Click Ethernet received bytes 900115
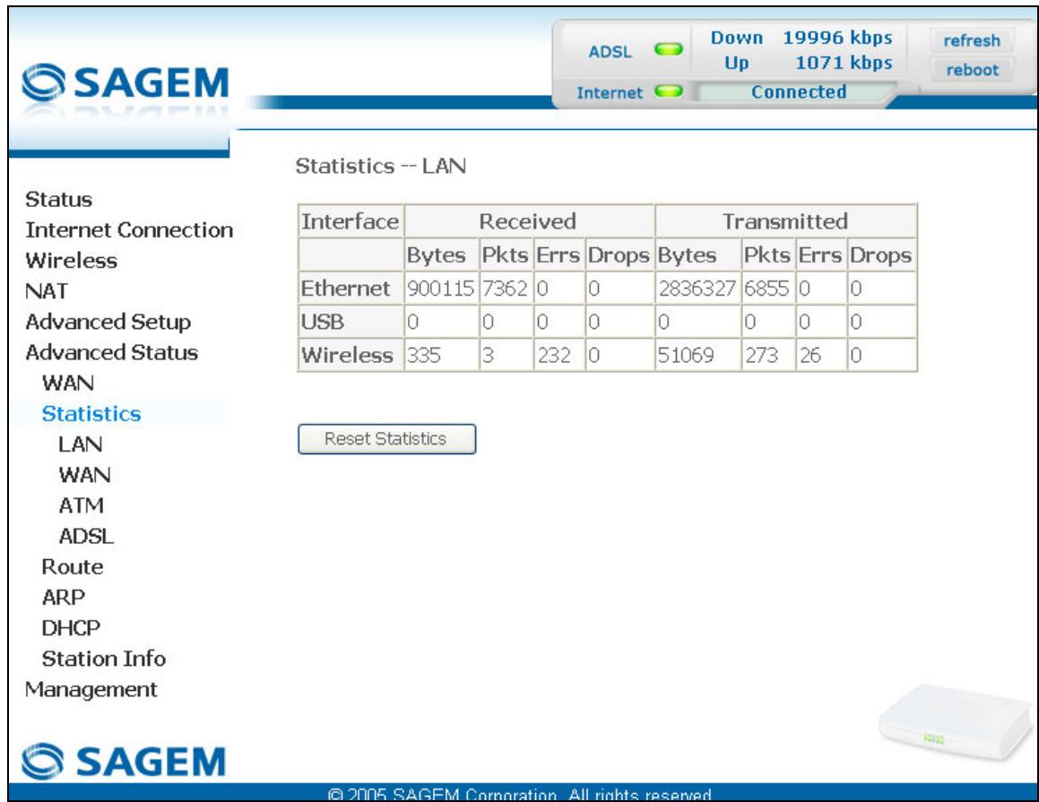 click(x=440, y=289)
